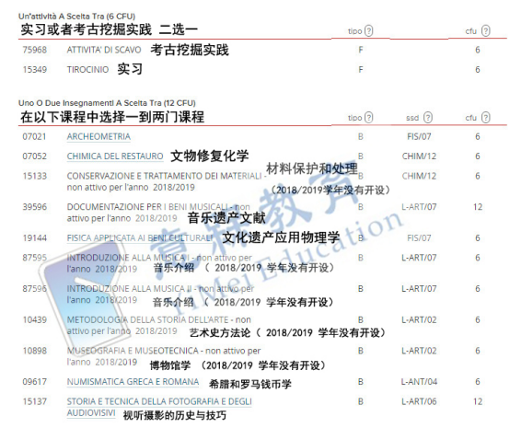Screen dimensions: 510x428
Task: Click the 12 cfu value for STORIA E TECNICA row
Action: click(x=478, y=401)
